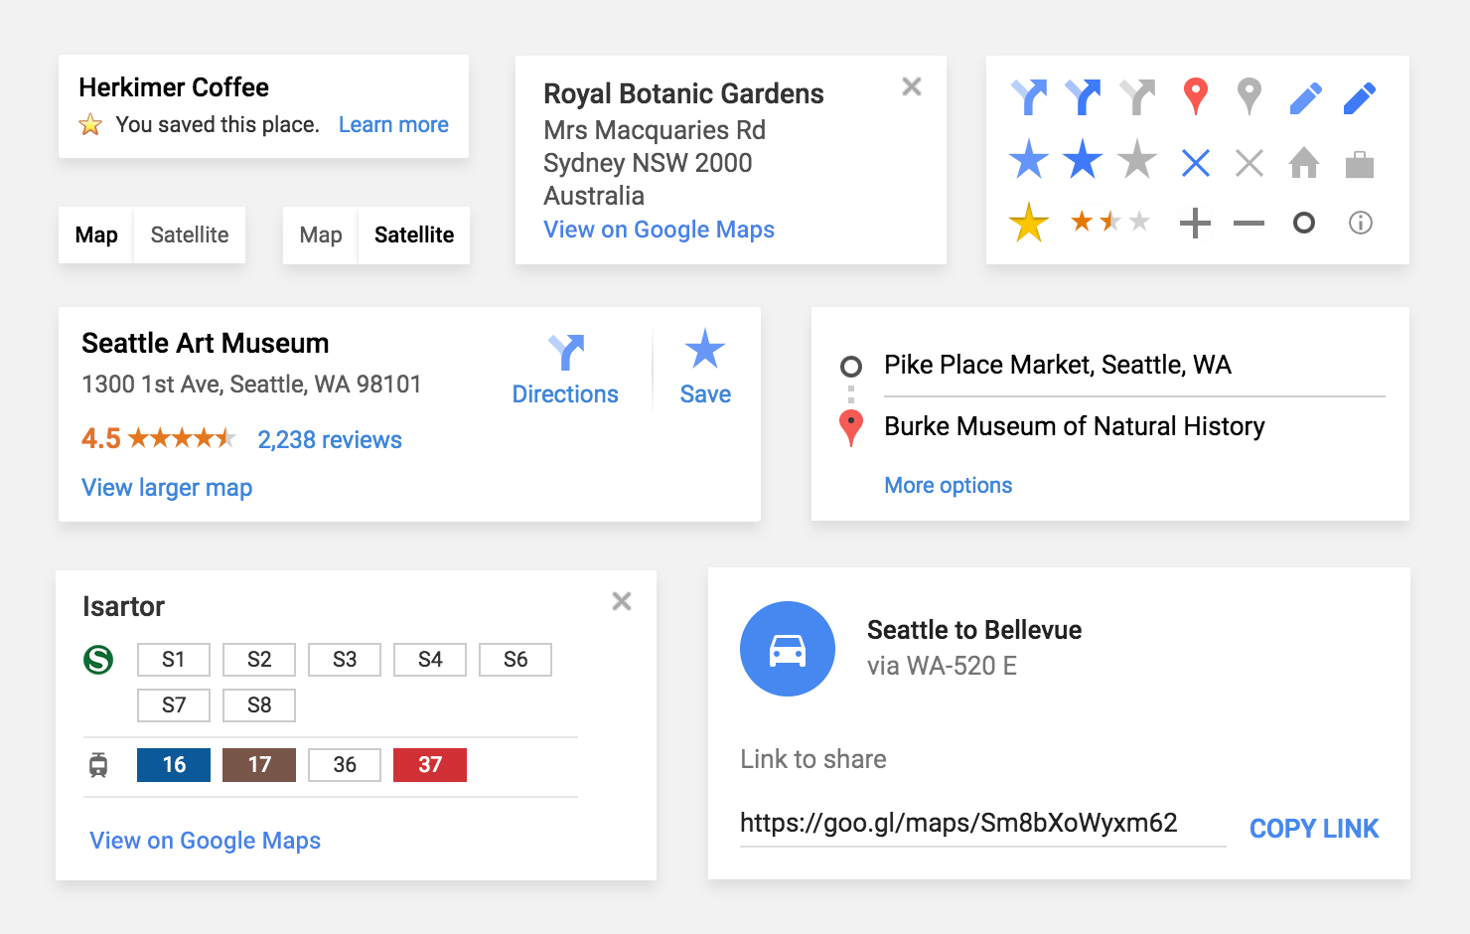
Task: Select the S7 line chip
Action: 174,705
